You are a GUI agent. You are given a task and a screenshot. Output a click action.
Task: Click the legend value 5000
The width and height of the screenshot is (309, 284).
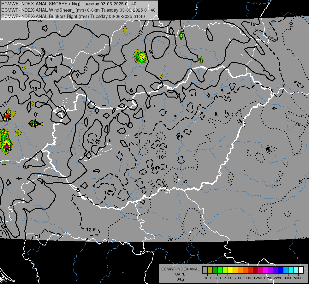(298, 278)
